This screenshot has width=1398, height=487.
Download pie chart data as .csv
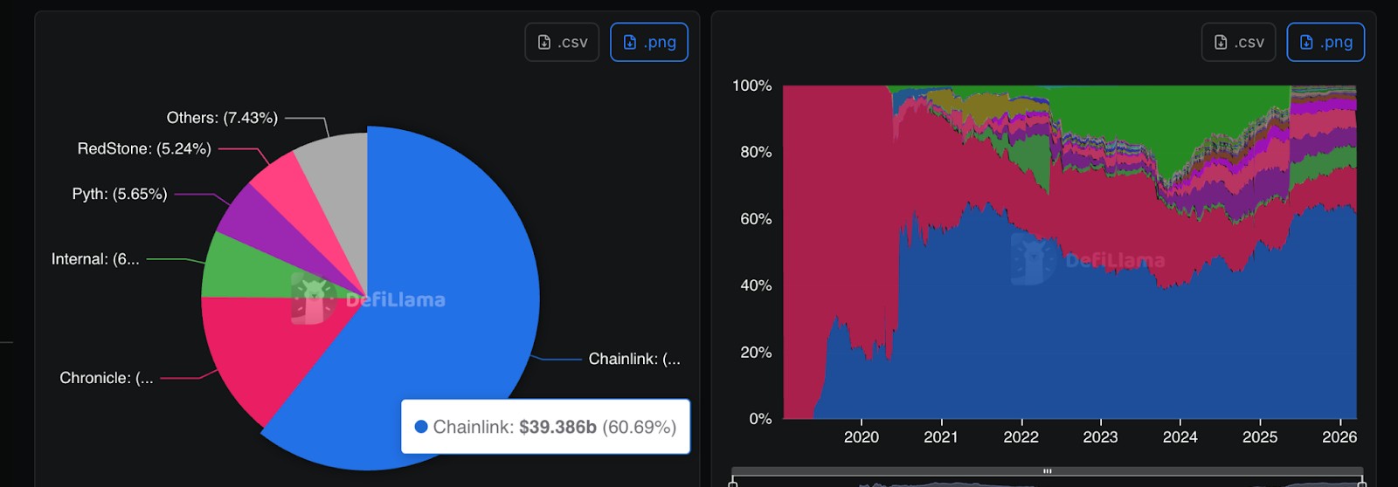pyautogui.click(x=562, y=42)
